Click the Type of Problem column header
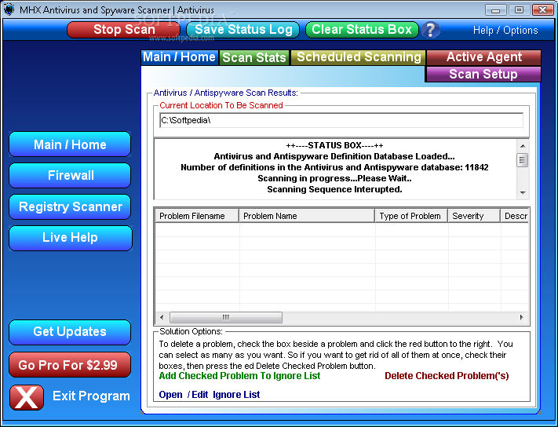This screenshot has height=427, width=558. coord(411,216)
